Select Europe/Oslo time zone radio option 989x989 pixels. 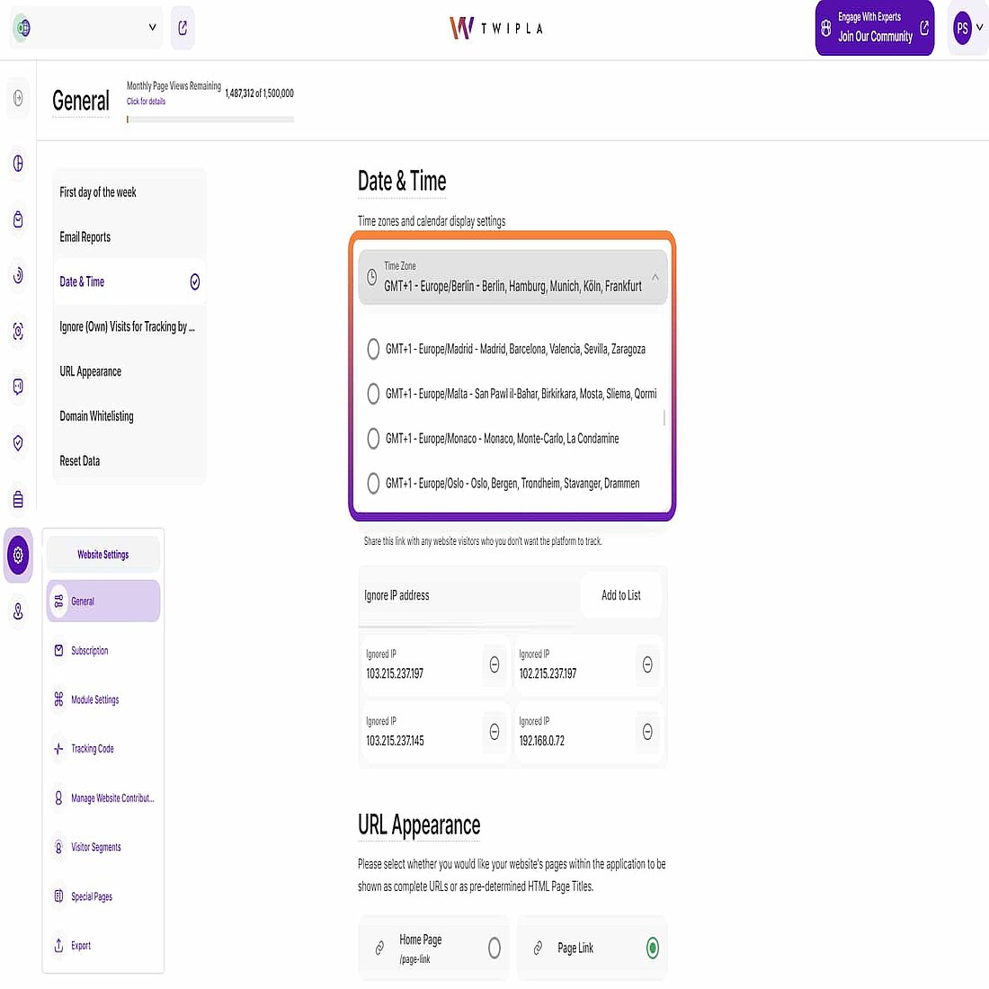click(373, 484)
